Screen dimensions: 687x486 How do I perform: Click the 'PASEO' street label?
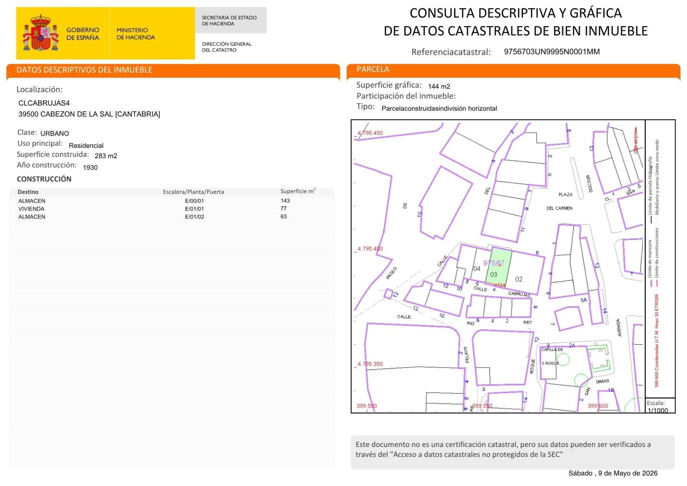[391, 273]
